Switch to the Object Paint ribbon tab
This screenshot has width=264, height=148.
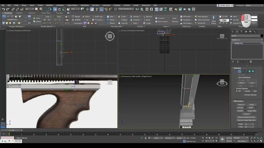click(46, 13)
